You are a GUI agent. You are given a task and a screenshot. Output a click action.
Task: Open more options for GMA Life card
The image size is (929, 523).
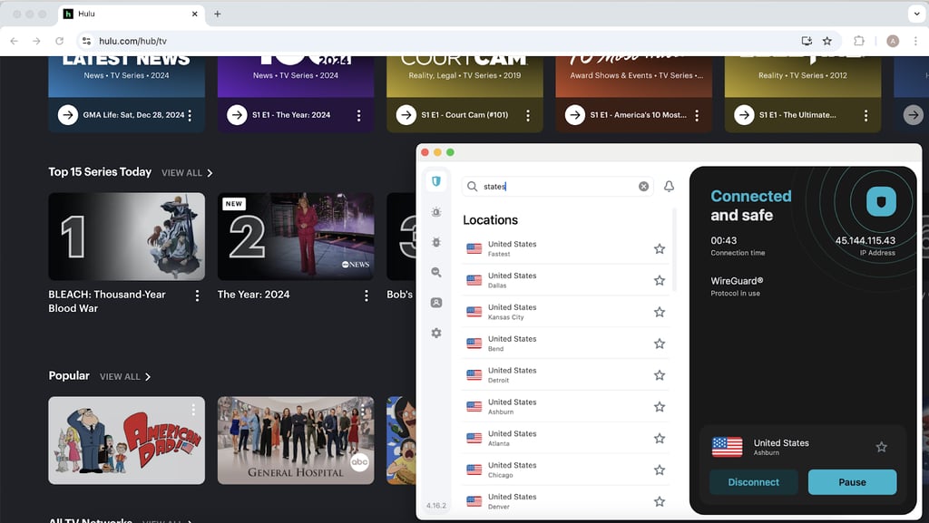[x=190, y=115]
